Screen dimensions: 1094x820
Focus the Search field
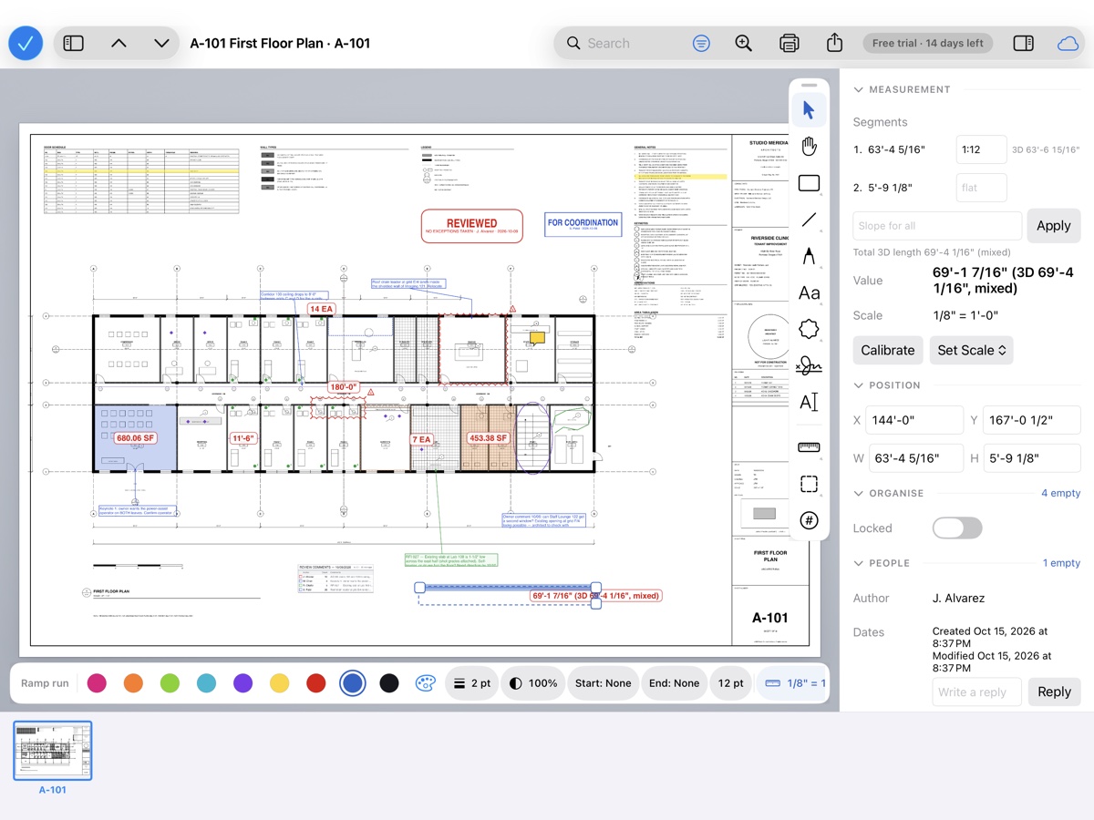click(621, 43)
